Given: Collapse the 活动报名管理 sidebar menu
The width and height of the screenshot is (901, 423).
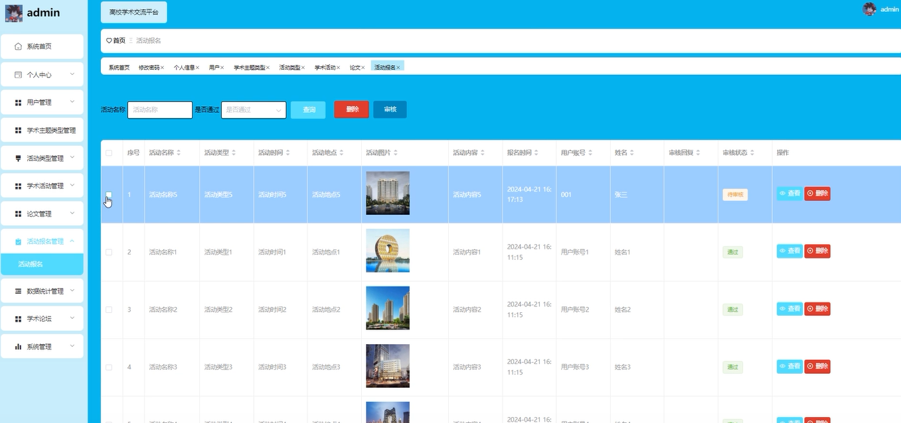Looking at the screenshot, I should coord(72,241).
